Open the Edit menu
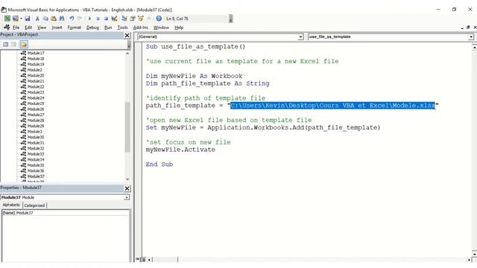This screenshot has width=477, height=268. point(28,28)
